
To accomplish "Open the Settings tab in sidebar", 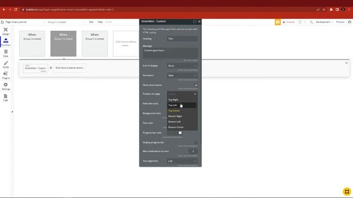I will pyautogui.click(x=6, y=86).
